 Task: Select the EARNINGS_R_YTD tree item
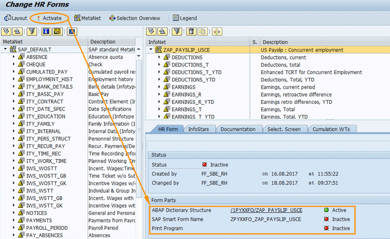coord(193,102)
